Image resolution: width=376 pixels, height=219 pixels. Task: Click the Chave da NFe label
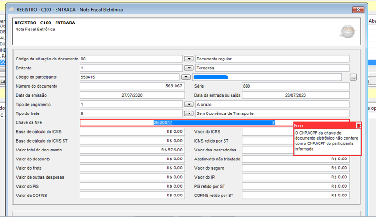click(29, 123)
